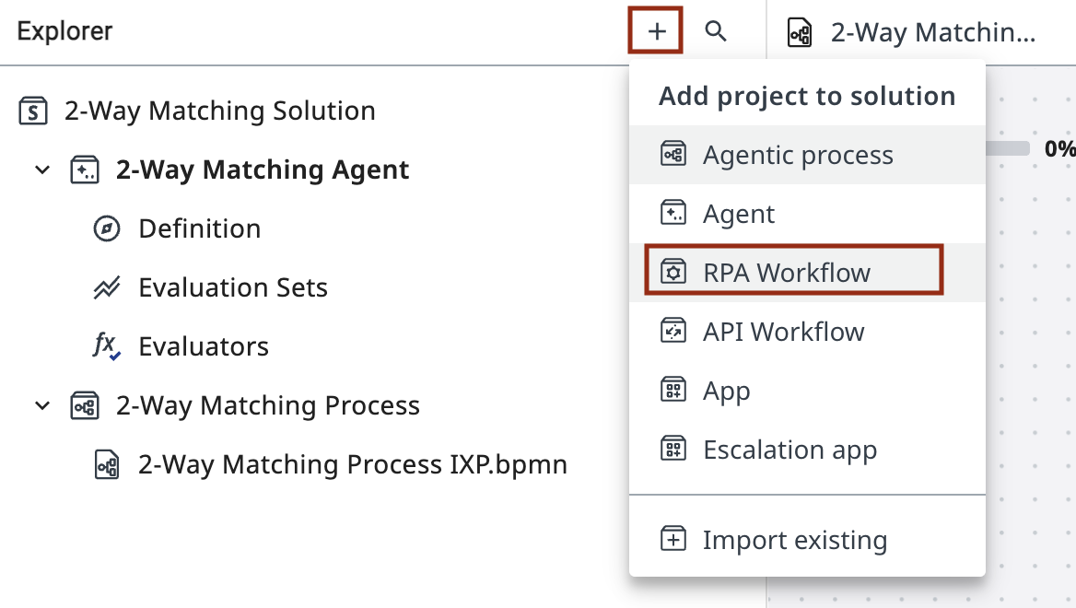Viewport: 1076px width, 608px height.
Task: Select 2-Way Matching Solution root label
Action: coord(220,111)
